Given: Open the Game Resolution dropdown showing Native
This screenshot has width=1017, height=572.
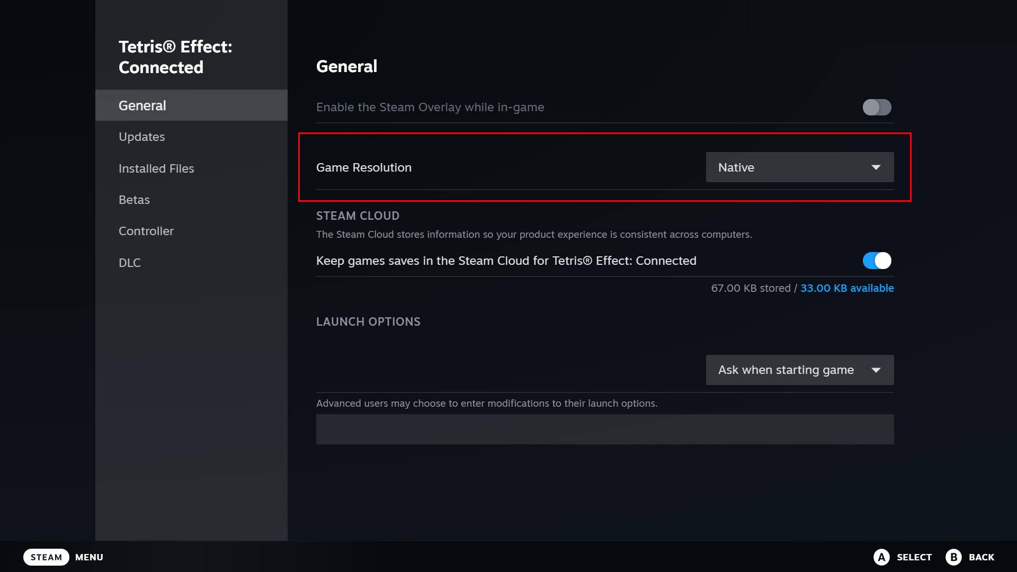Looking at the screenshot, I should click(800, 167).
